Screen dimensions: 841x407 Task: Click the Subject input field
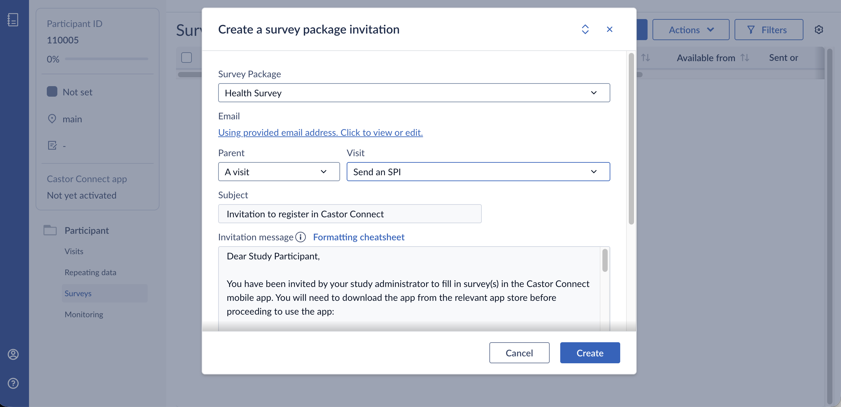coord(350,214)
